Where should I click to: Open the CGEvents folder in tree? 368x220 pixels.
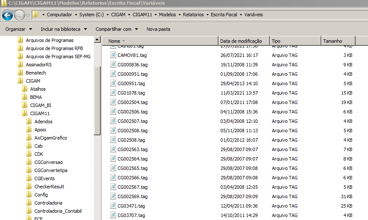tap(45, 178)
